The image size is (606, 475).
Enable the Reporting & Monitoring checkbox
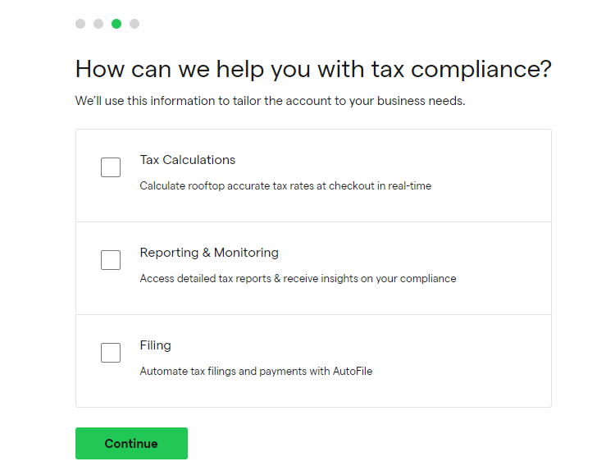point(111,260)
